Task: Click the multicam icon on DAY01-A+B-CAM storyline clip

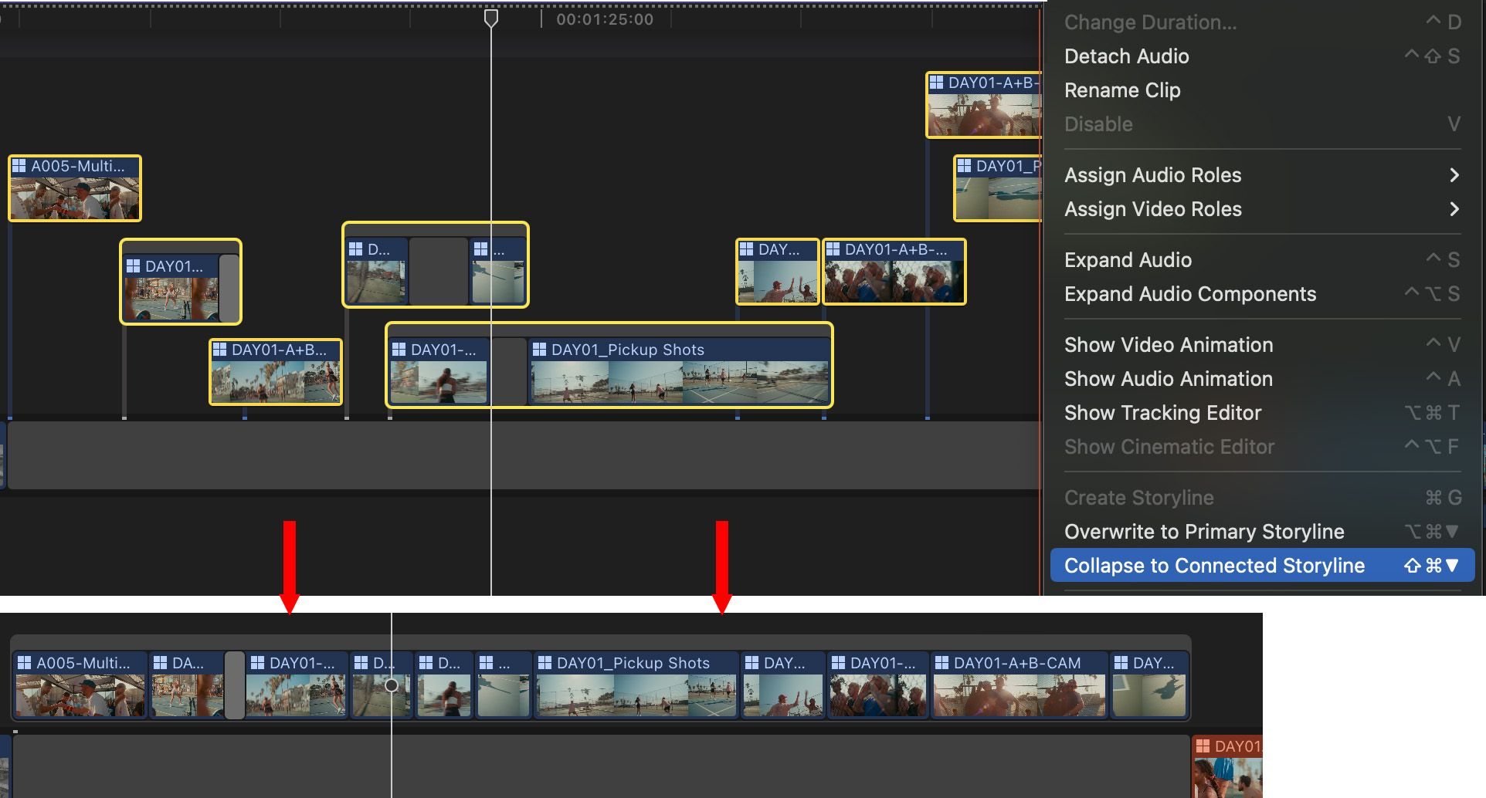Action: 941,663
